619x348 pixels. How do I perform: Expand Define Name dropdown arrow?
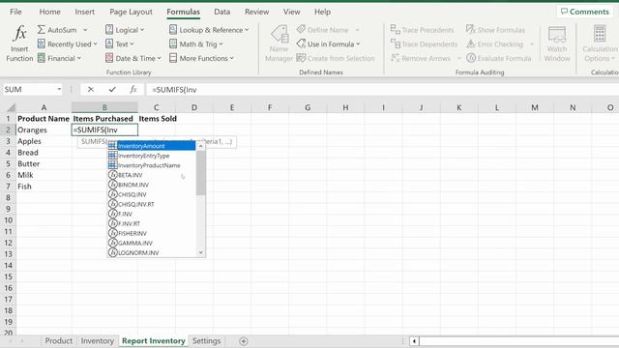[x=357, y=30]
